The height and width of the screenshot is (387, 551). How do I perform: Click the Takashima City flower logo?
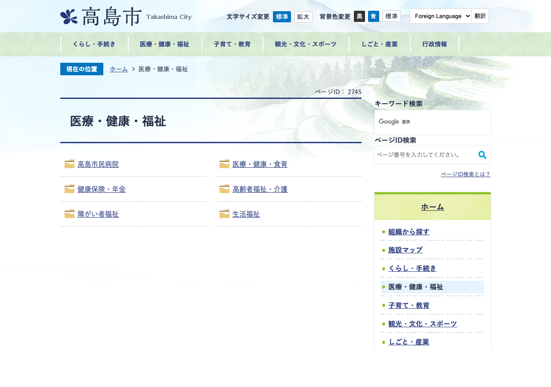pyautogui.click(x=69, y=17)
